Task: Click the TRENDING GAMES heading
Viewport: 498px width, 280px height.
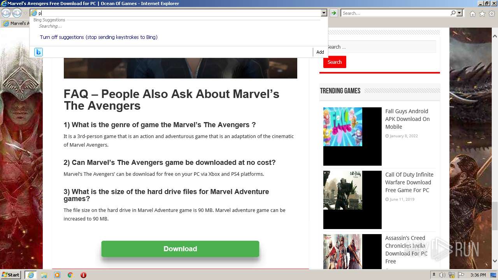Action: (340, 91)
